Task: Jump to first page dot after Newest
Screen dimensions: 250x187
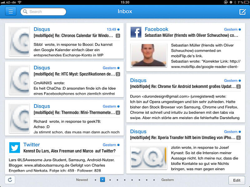Action: click(95, 180)
